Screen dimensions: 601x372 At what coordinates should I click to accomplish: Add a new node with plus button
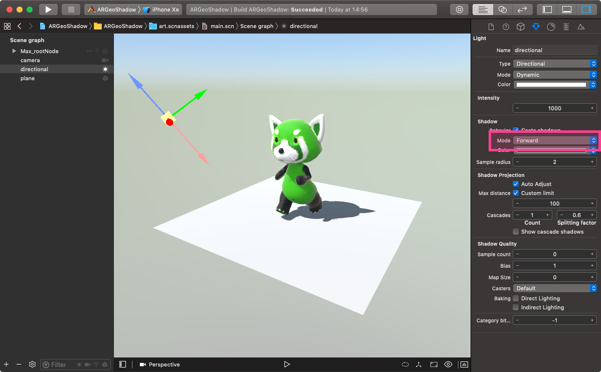point(6,364)
